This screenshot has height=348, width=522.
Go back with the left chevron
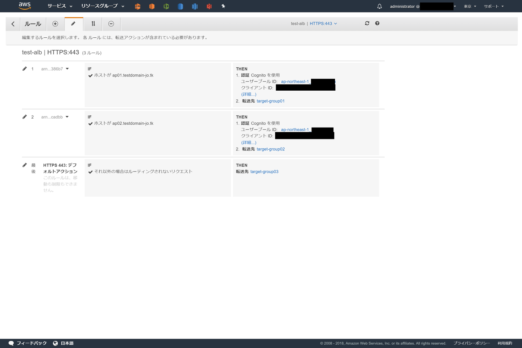pos(13,24)
